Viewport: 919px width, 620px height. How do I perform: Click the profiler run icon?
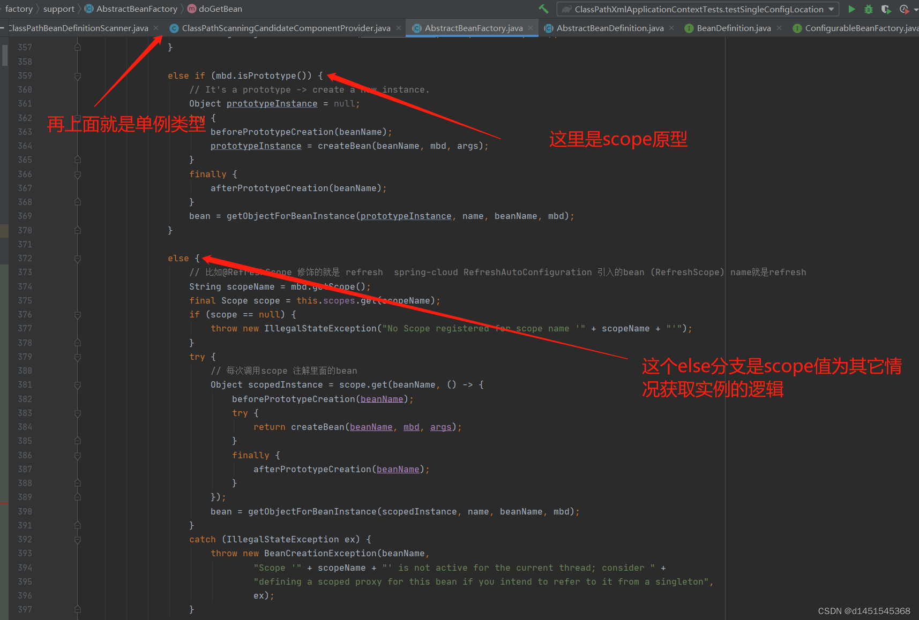pyautogui.click(x=904, y=9)
